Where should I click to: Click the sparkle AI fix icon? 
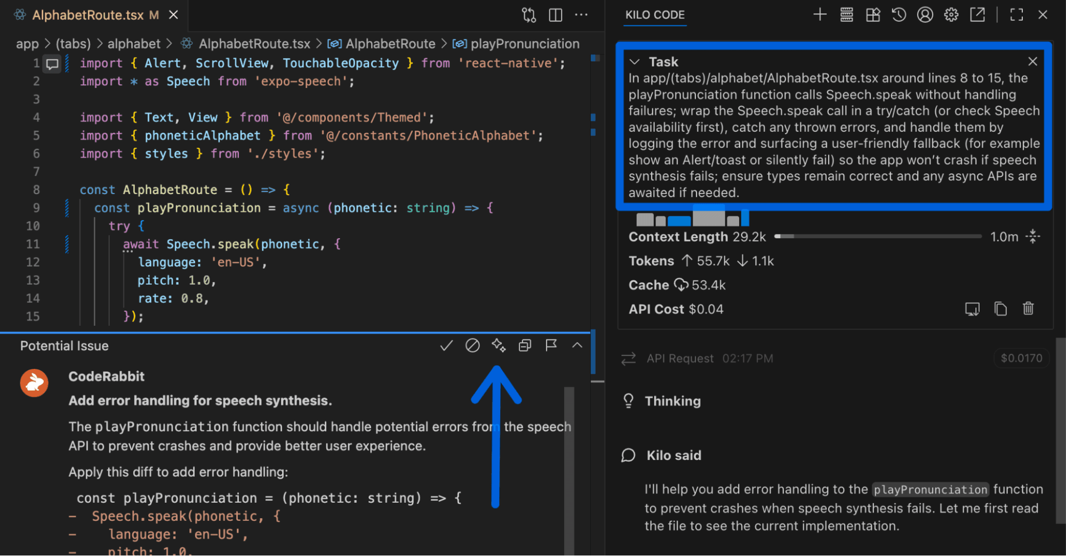tap(499, 345)
